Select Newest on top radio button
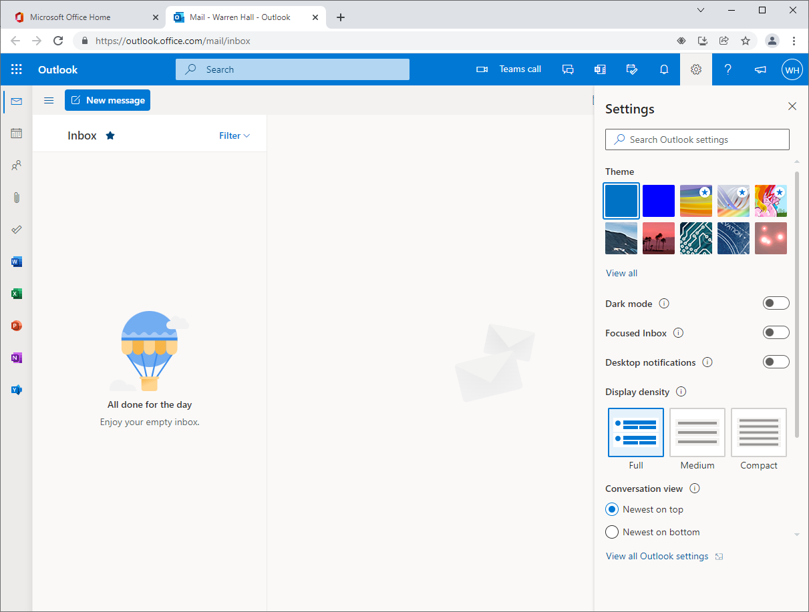Image resolution: width=809 pixels, height=612 pixels. (x=612, y=509)
